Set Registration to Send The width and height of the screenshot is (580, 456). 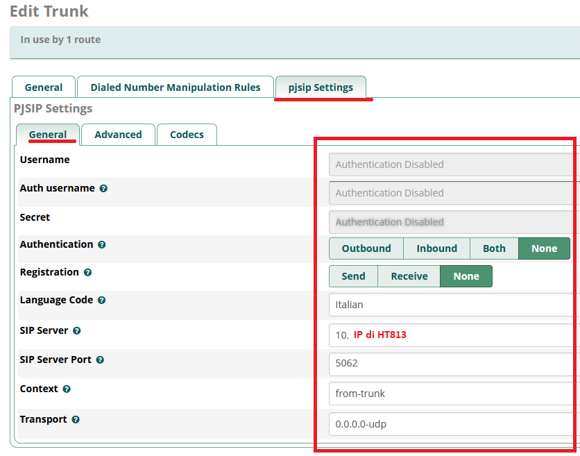[x=353, y=276]
